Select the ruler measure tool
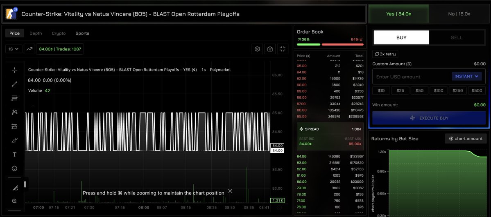 point(14,188)
